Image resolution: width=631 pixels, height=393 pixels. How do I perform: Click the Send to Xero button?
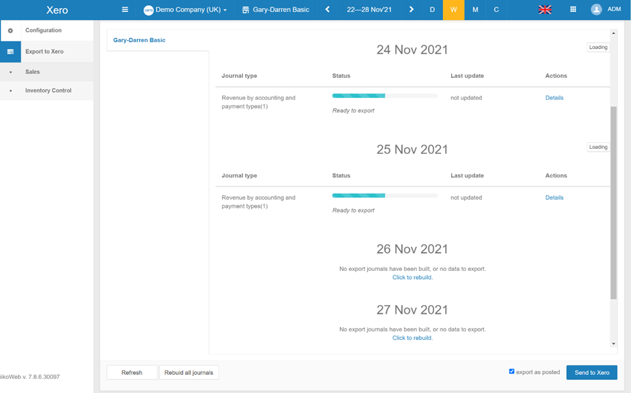point(591,373)
